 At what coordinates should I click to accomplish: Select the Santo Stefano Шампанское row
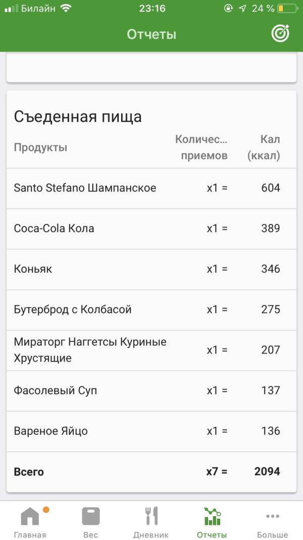click(x=151, y=188)
